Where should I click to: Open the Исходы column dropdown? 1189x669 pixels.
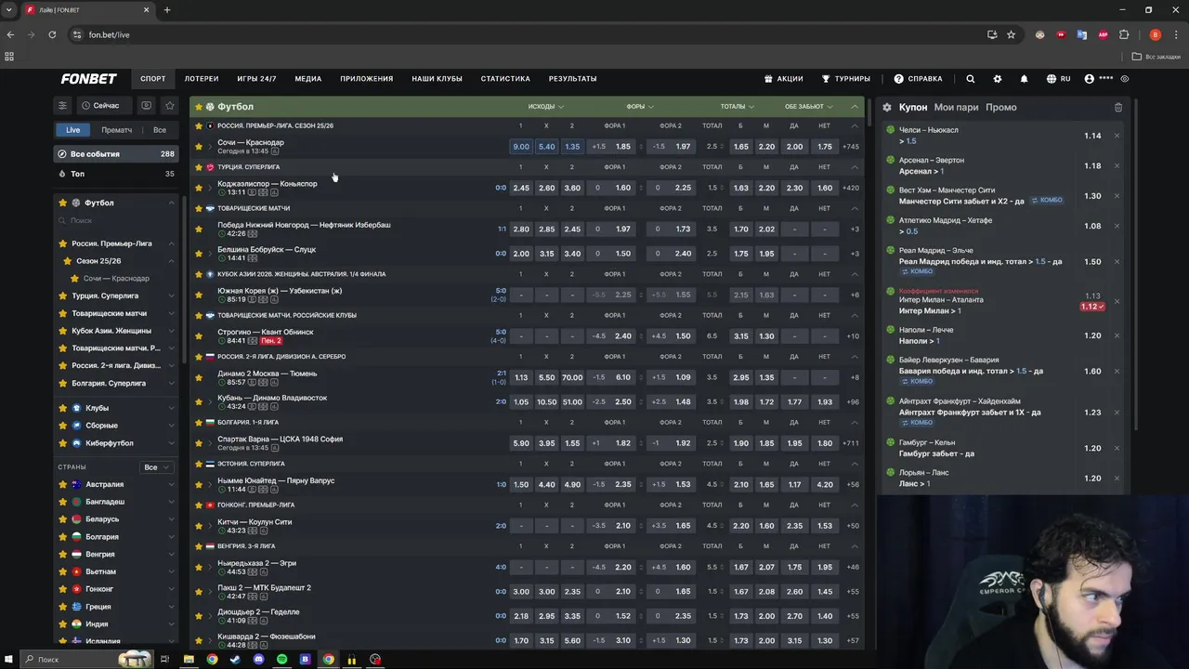tap(546, 107)
